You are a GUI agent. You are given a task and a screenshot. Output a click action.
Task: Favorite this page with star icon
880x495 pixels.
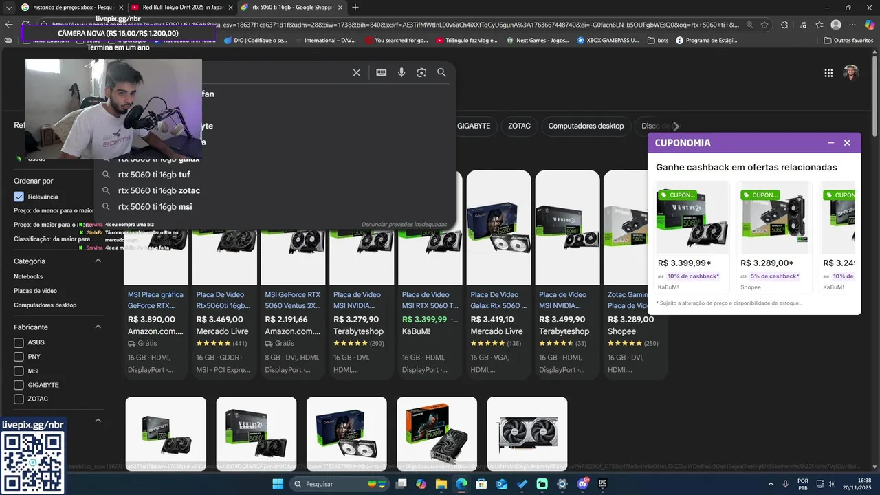tap(764, 25)
